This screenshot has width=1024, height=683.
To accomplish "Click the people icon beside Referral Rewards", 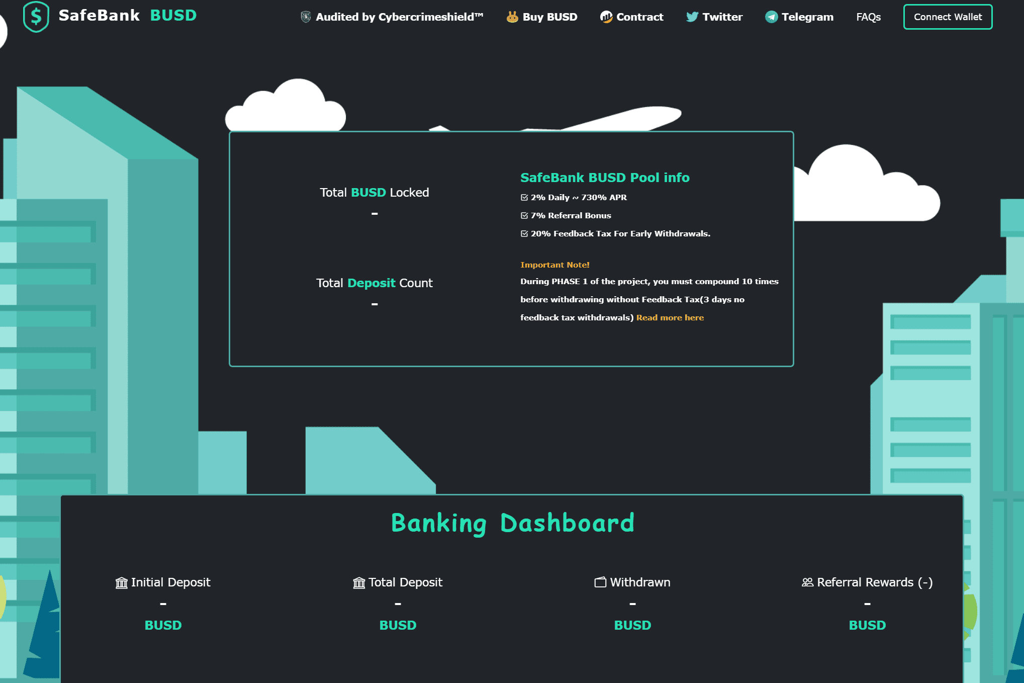I will pyautogui.click(x=807, y=582).
